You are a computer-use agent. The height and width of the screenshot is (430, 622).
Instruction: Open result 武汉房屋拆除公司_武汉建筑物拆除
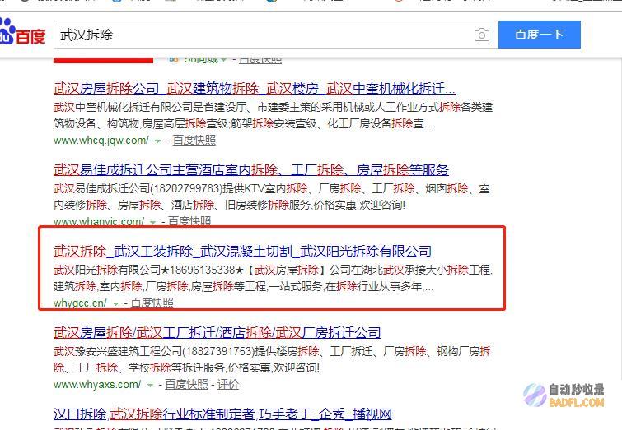tap(255, 88)
